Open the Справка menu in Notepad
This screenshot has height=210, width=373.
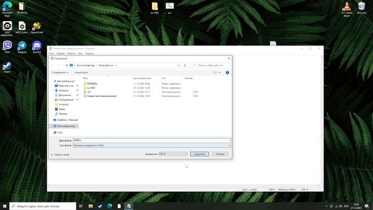(x=89, y=54)
